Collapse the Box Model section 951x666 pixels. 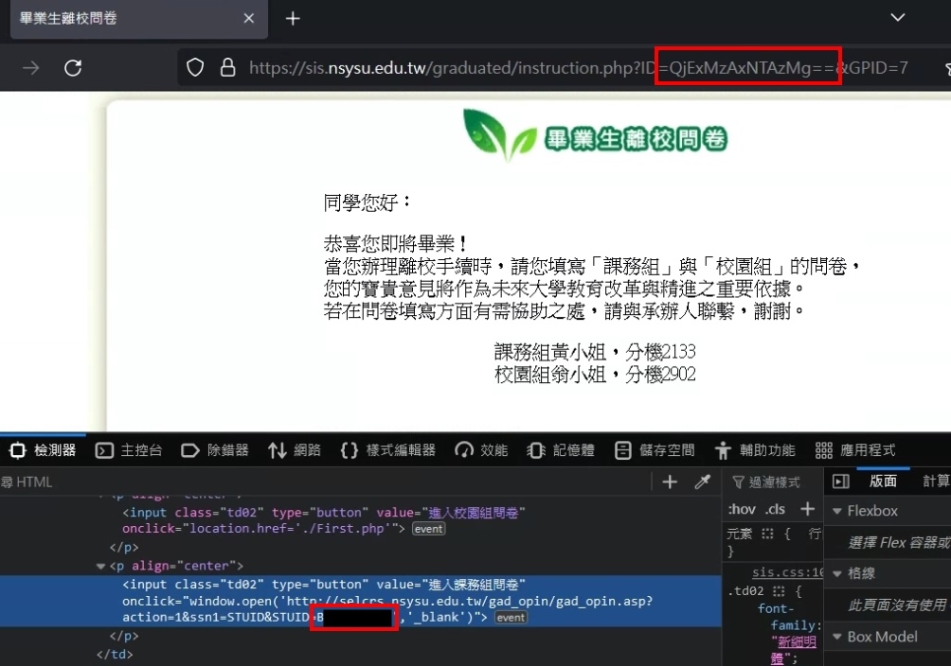coord(837,637)
